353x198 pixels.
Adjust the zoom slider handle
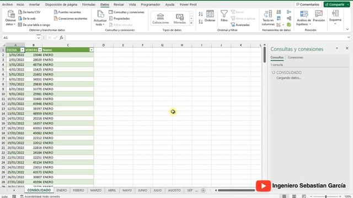point(326,196)
